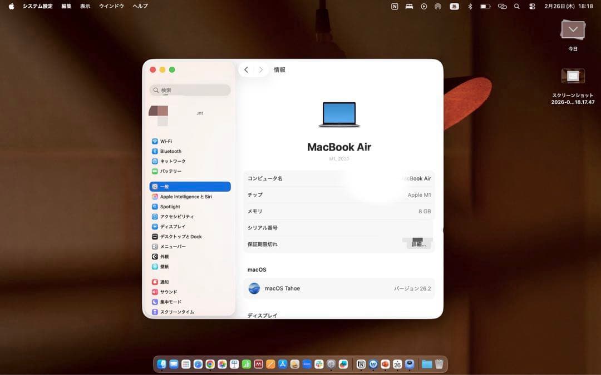Open Slack from the Dock
This screenshot has width=601, height=375.
click(x=319, y=364)
